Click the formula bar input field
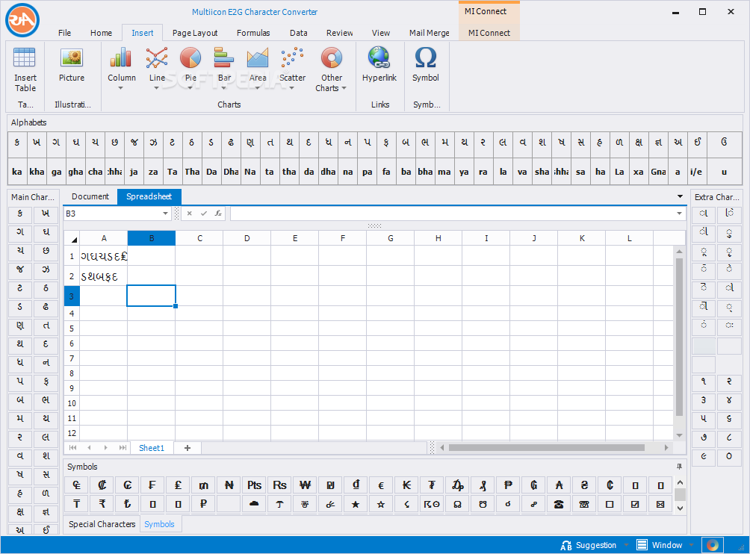 pos(452,214)
